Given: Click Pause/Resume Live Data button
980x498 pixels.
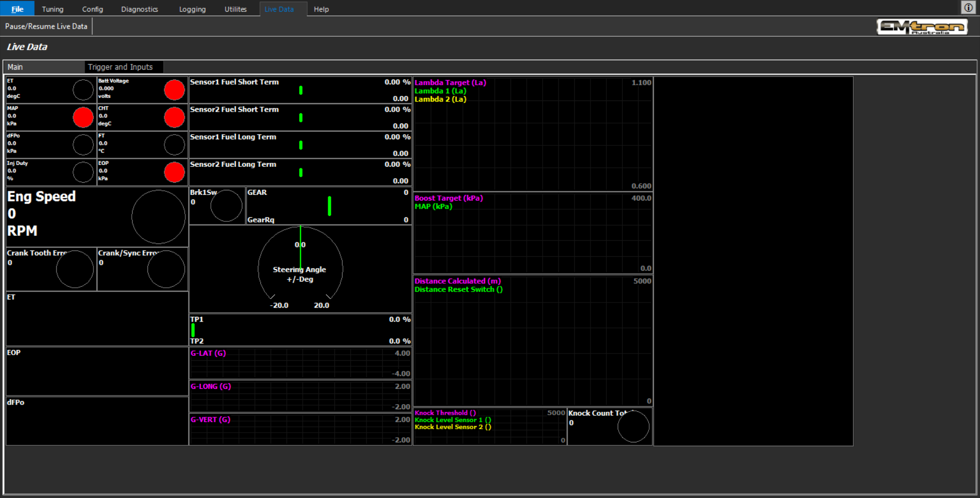Looking at the screenshot, I should 46,26.
